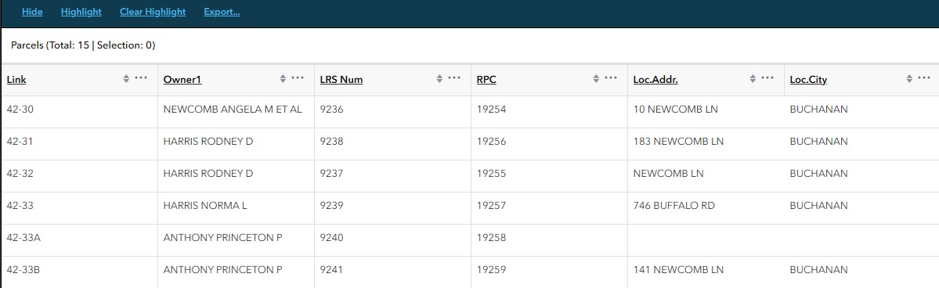Sort by the RPC column sort arrows

coord(596,78)
